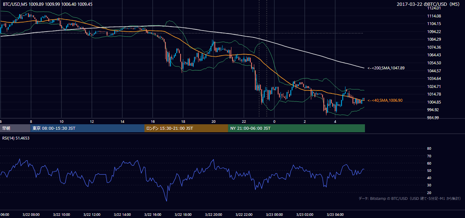The height and width of the screenshot is (218, 465).
Task: Click price axis value 1044.57
Action: coord(434,71)
